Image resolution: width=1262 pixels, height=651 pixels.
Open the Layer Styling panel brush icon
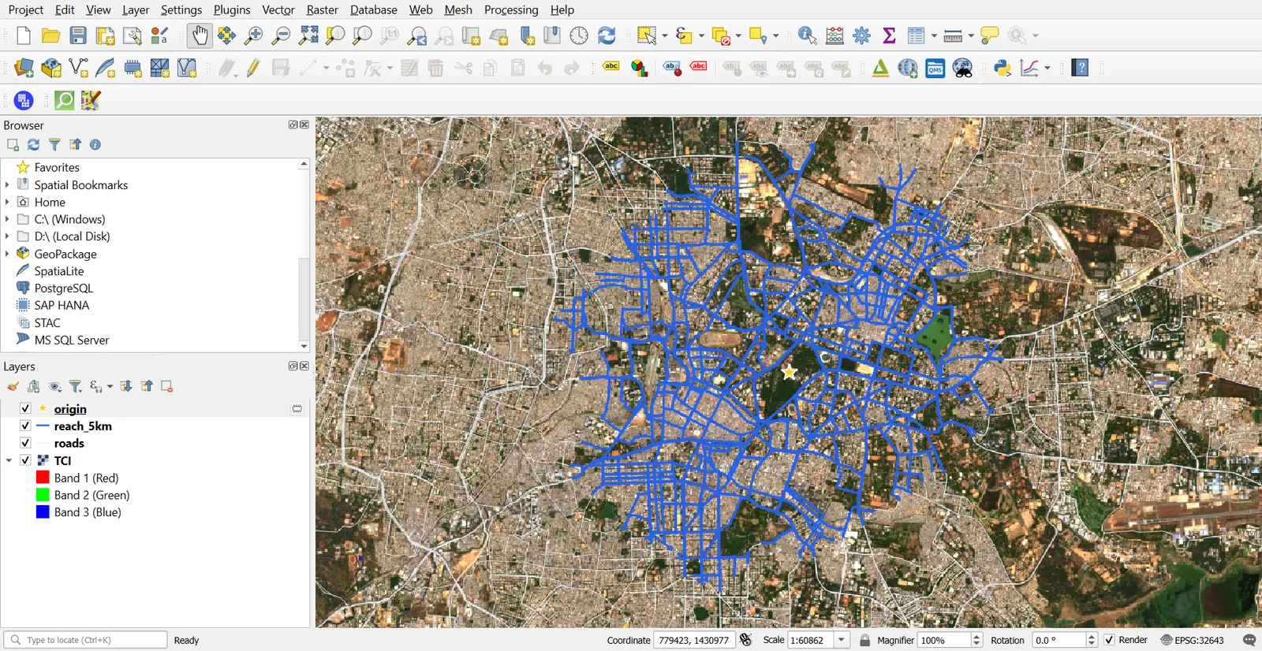click(x=13, y=386)
